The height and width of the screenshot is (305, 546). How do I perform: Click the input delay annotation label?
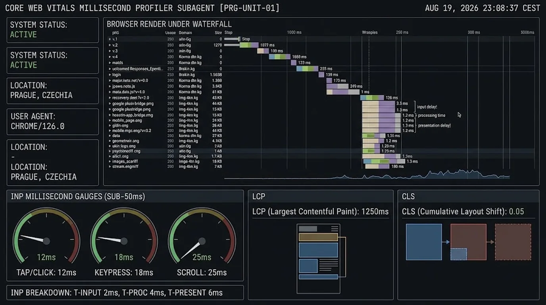point(427,107)
